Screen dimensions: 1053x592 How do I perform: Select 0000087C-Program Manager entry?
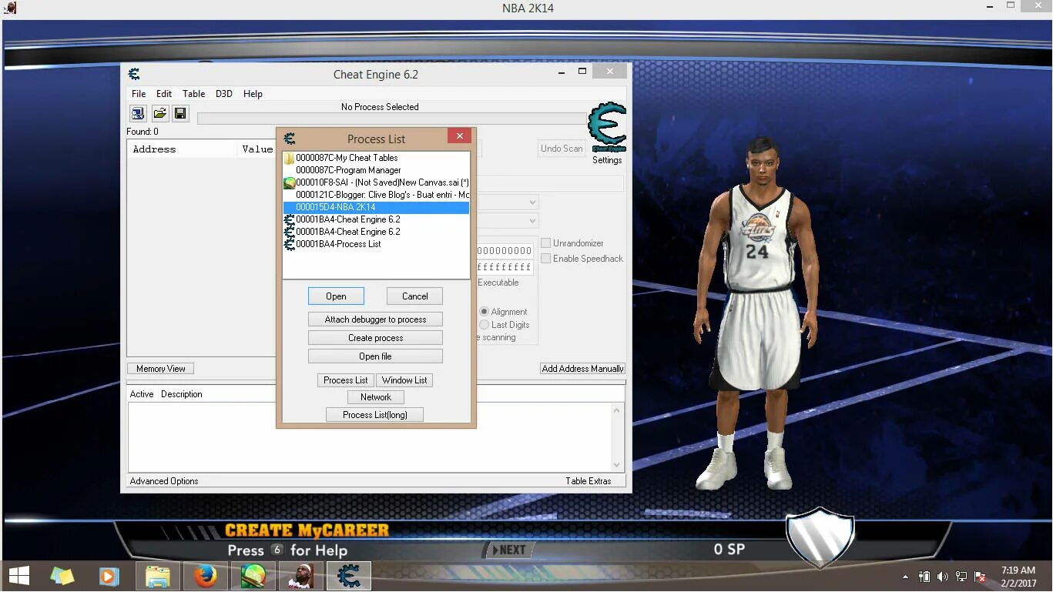[376, 170]
